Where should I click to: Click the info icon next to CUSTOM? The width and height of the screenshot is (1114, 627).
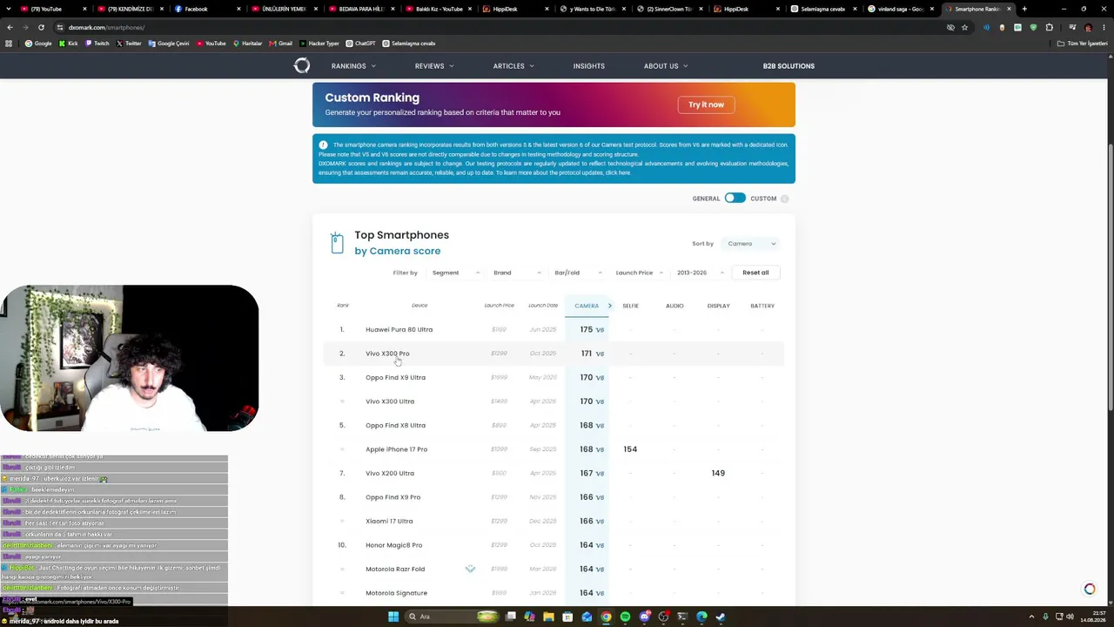(784, 199)
